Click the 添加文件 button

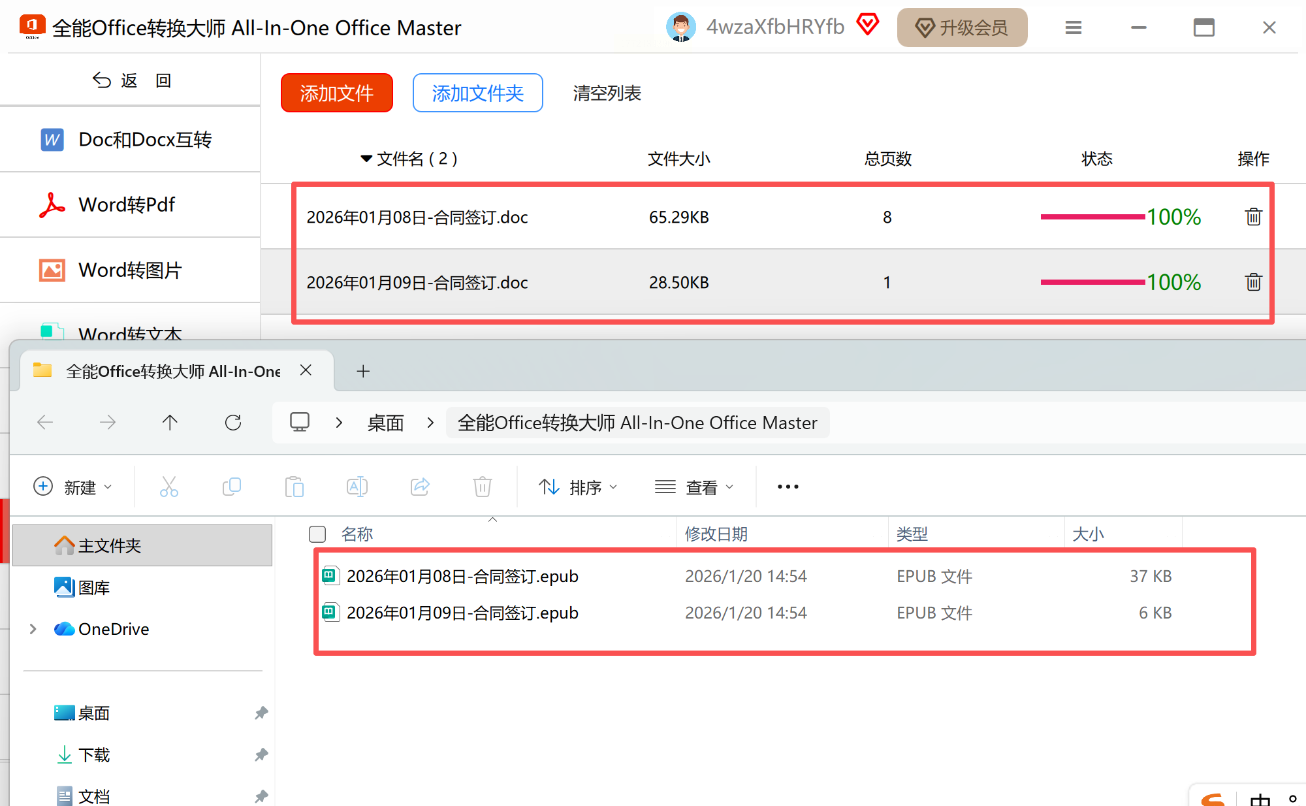pyautogui.click(x=336, y=93)
